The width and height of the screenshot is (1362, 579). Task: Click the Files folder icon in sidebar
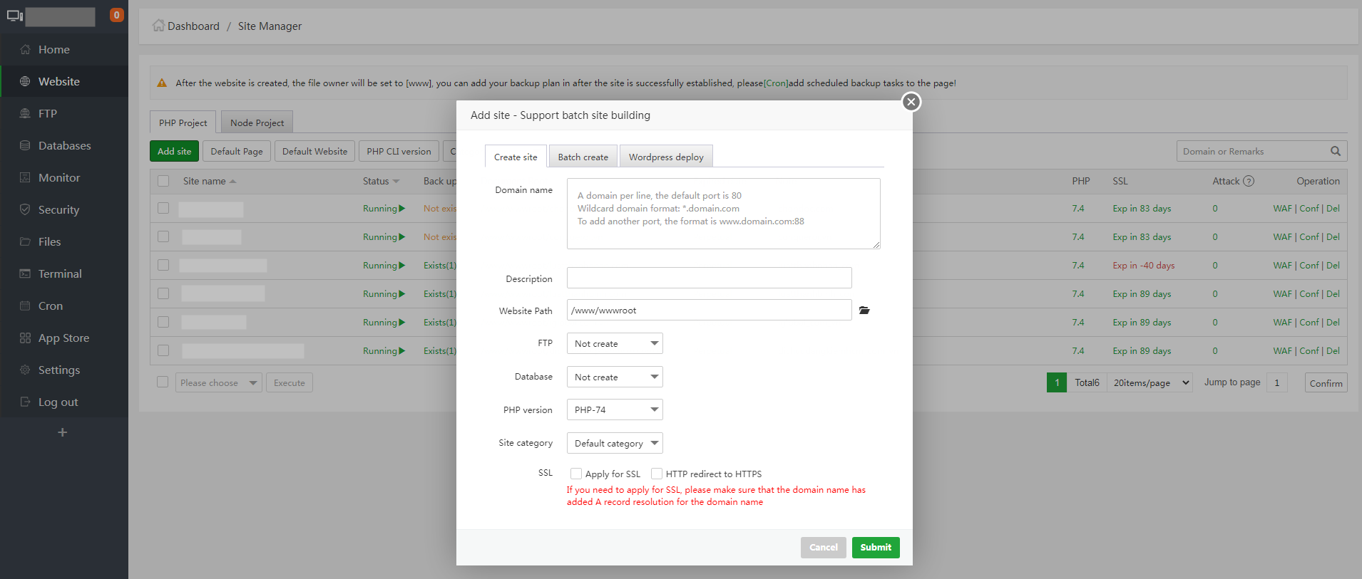pos(25,242)
